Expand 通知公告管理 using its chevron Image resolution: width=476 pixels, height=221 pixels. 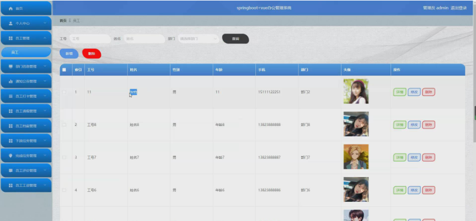(x=45, y=81)
